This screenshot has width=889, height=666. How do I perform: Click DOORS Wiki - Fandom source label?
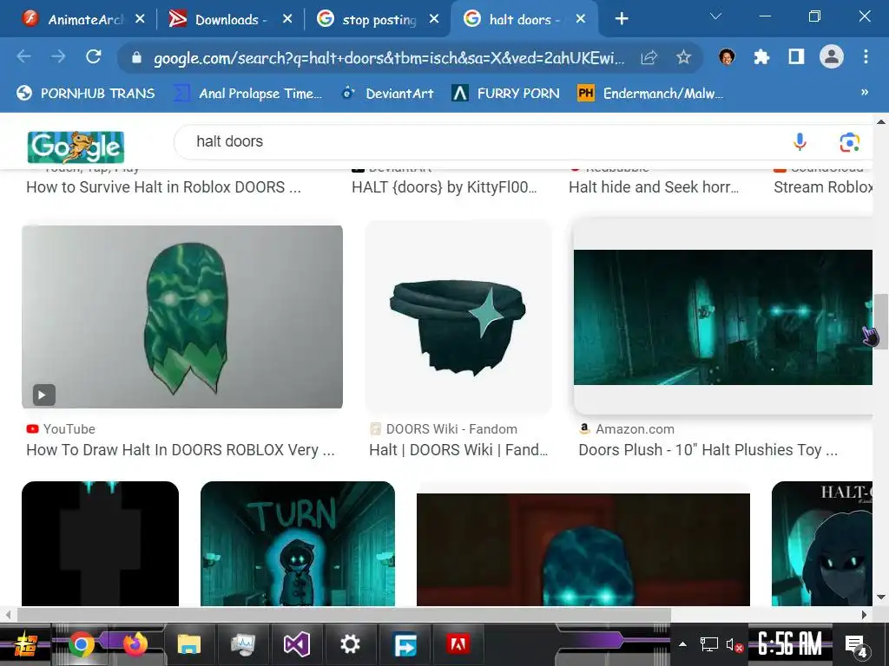451,429
